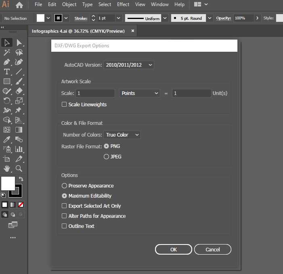Viewport: 283px width, 274px height.
Task: Open the Number of Colors dropdown
Action: click(122, 135)
